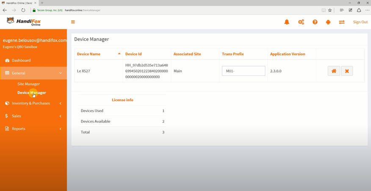The image size is (371, 191).
Task: Open the settings gears icon
Action: point(301,22)
